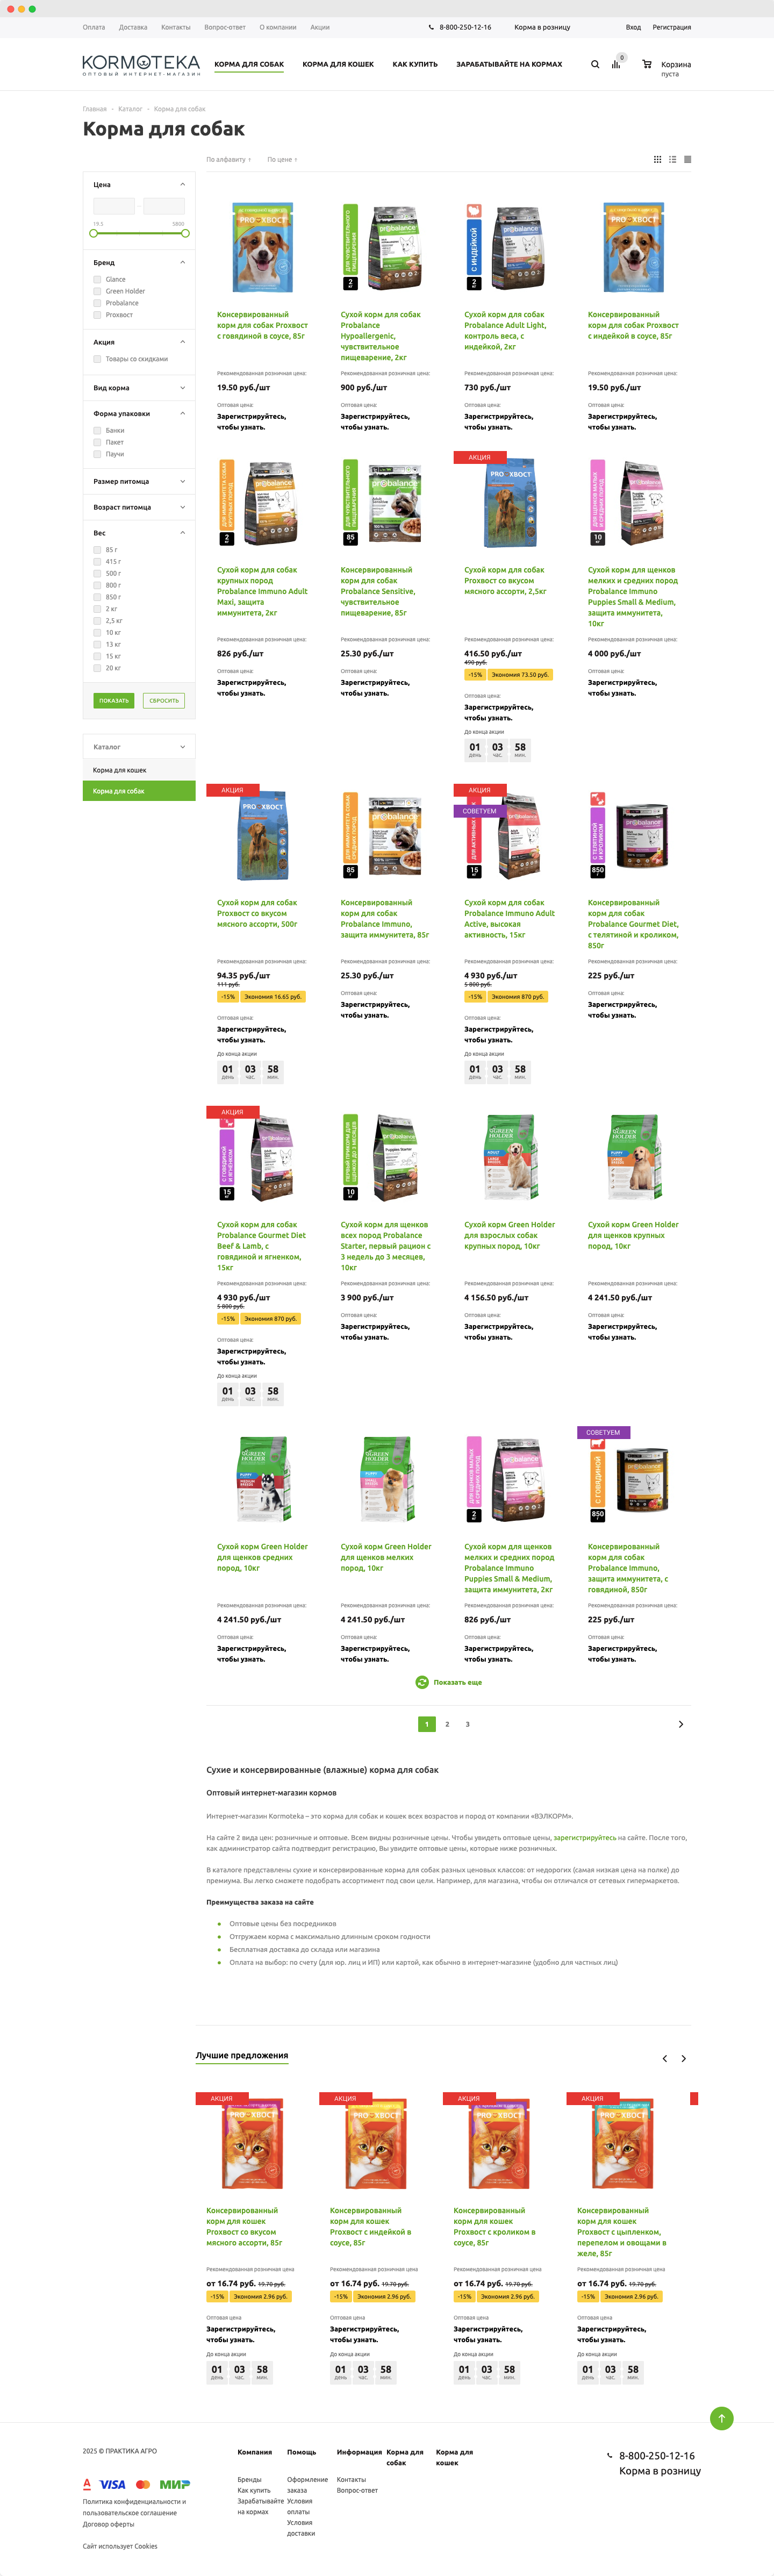Viewport: 774px width, 2576px height.
Task: Go to pagination page 2
Action: [447, 1724]
